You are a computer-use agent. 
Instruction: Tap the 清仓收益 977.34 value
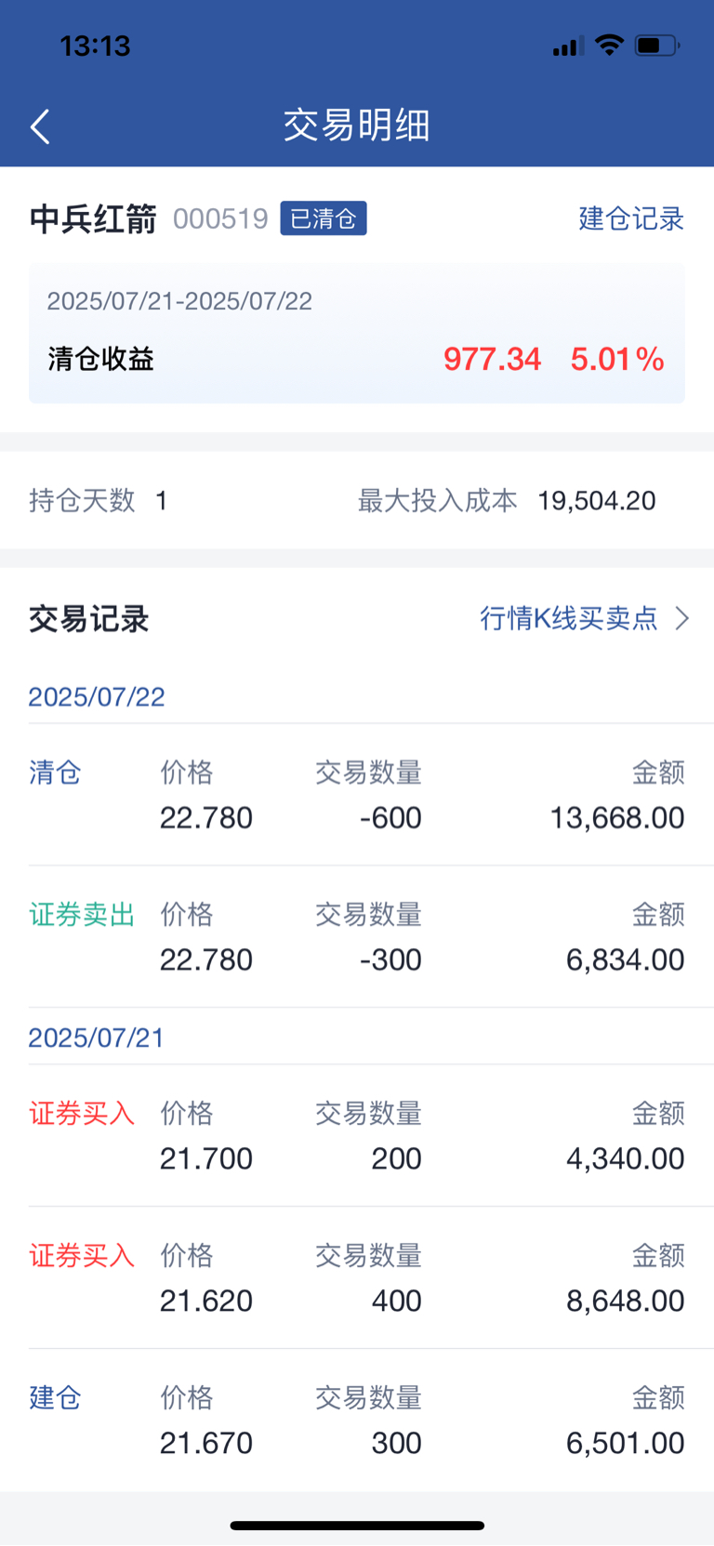(x=492, y=359)
